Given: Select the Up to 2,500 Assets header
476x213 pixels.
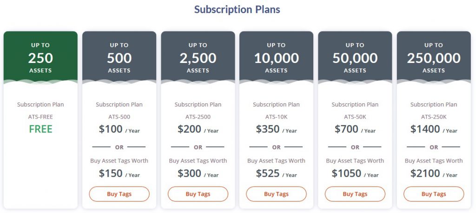Looking at the screenshot, I should pyautogui.click(x=198, y=58).
